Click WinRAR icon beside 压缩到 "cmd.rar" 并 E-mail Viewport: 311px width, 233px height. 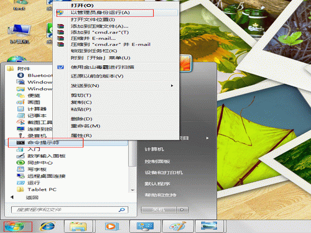[60, 44]
